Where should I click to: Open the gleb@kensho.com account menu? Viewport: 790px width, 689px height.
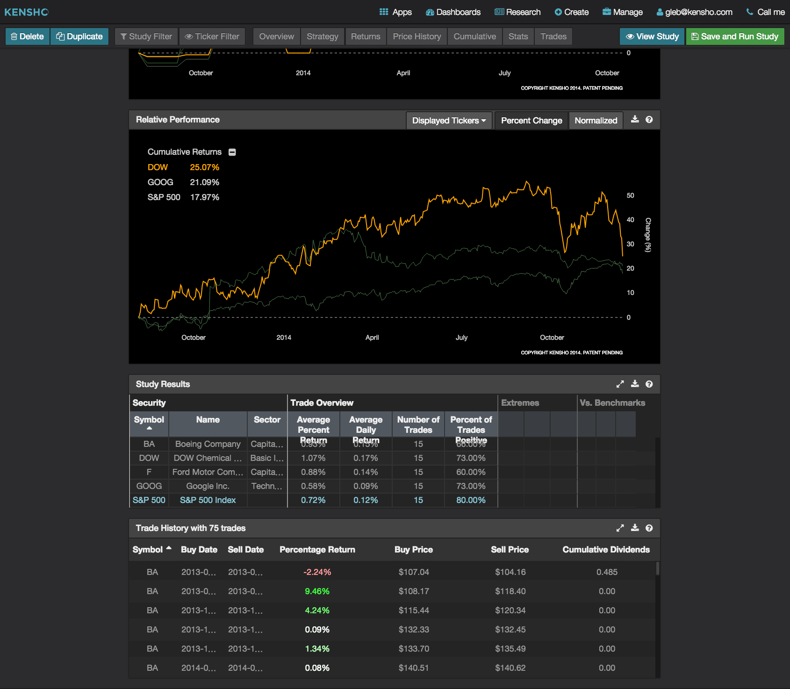coord(695,12)
